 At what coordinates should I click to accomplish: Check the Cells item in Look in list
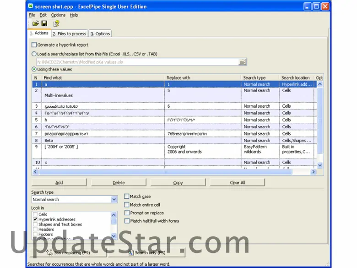(35, 214)
